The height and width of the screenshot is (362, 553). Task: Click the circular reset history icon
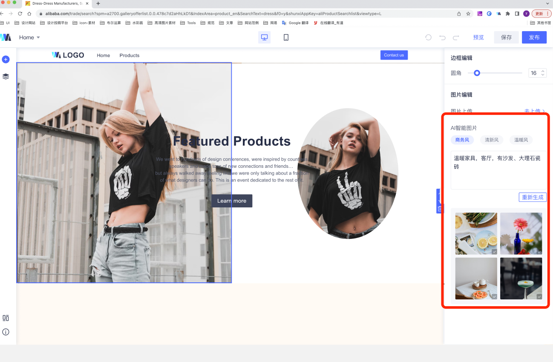click(429, 37)
